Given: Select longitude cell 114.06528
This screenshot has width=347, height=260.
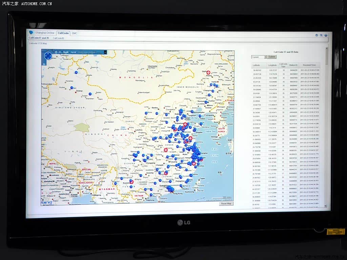Looking at the screenshot, I should coord(273,120).
